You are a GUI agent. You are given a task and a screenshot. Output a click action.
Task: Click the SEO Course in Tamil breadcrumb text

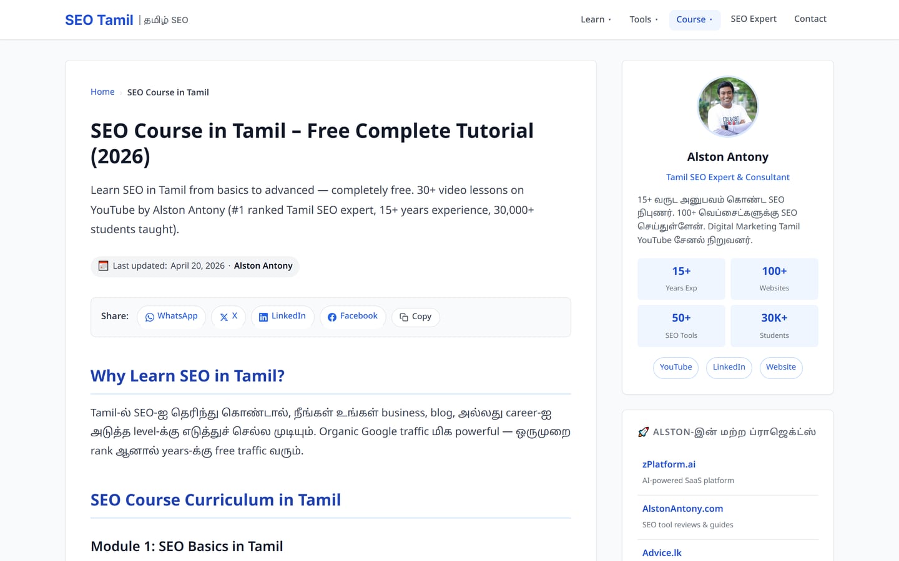[x=168, y=92]
